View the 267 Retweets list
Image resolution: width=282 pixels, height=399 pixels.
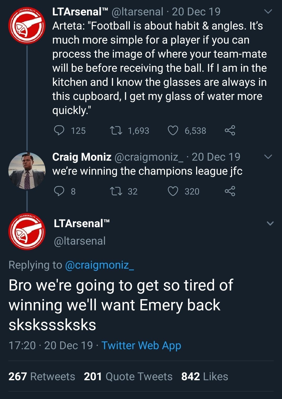coord(42,377)
